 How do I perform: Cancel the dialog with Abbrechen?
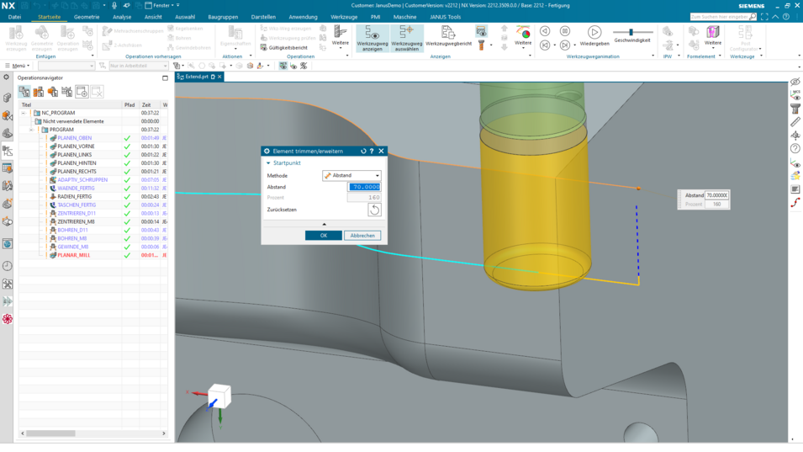362,235
